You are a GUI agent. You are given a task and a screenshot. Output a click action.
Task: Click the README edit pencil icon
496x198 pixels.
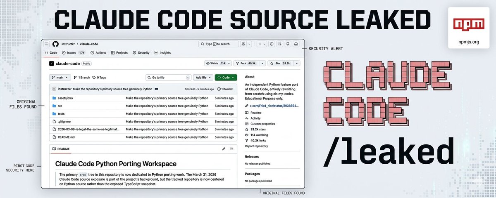point(224,148)
